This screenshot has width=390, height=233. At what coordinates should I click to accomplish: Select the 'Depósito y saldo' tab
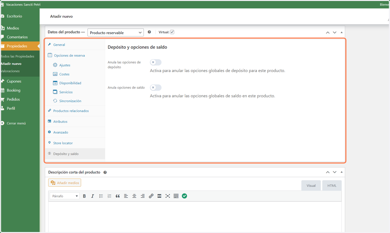(75, 154)
